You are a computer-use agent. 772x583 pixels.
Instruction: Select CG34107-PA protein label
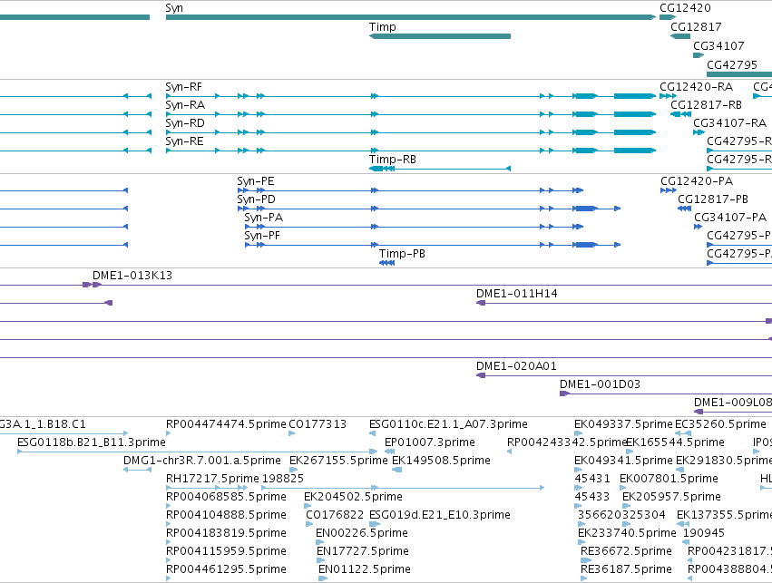pyautogui.click(x=730, y=218)
